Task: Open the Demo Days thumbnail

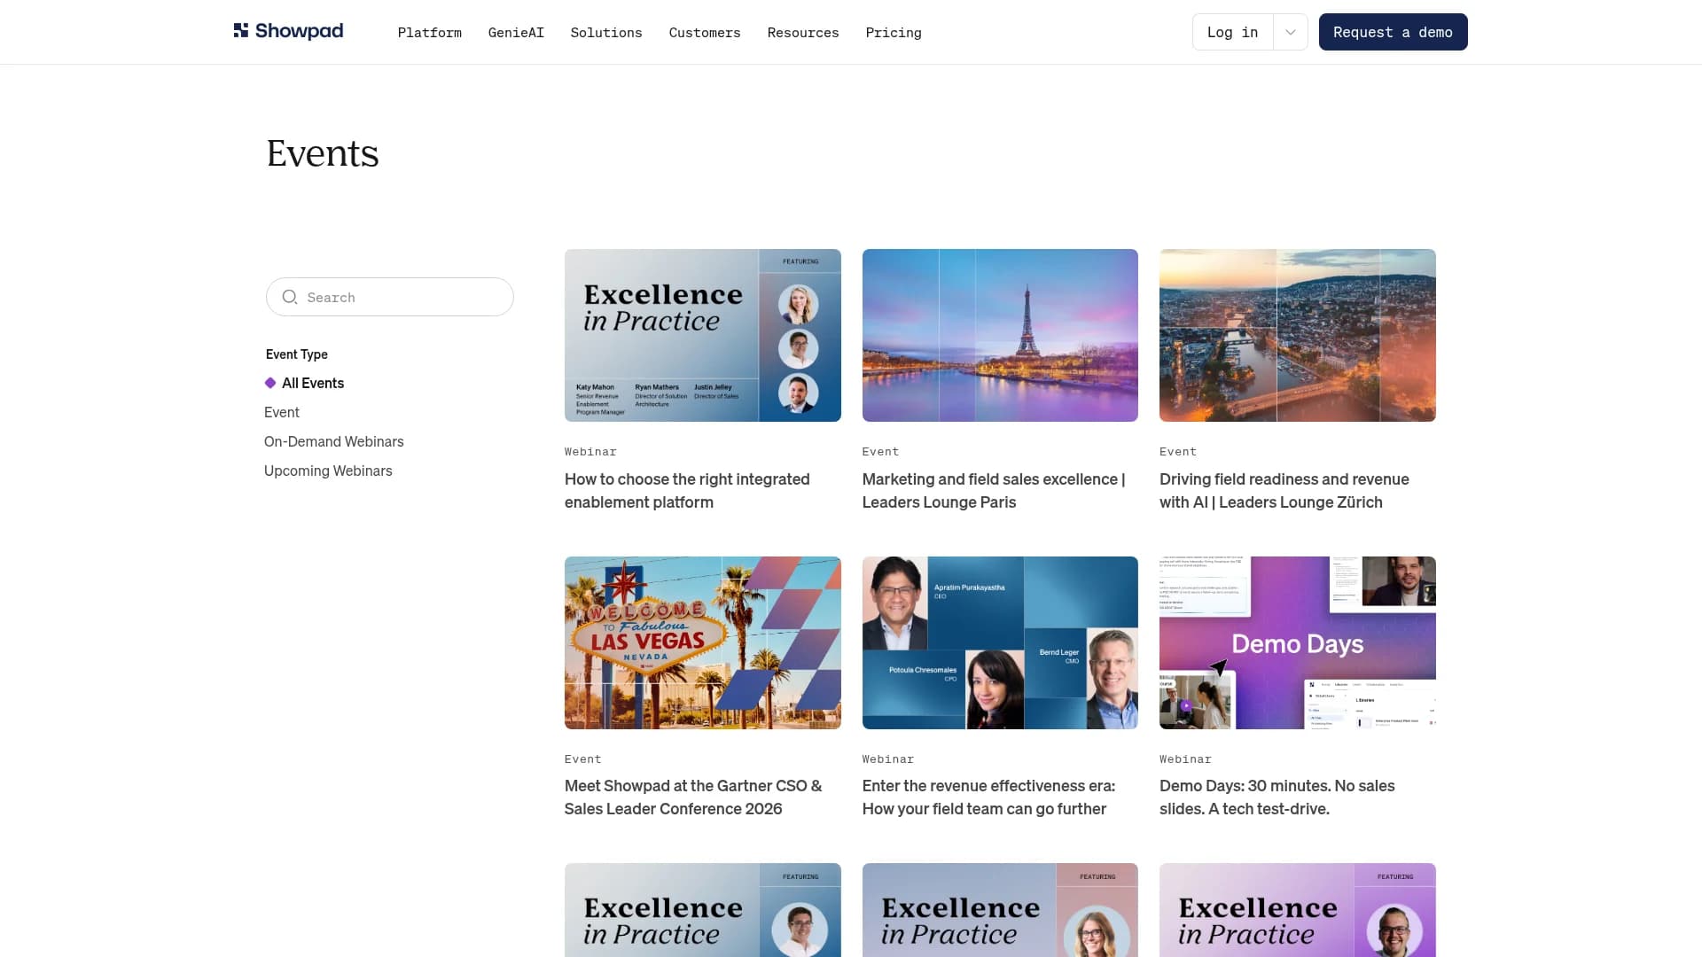Action: tap(1298, 642)
